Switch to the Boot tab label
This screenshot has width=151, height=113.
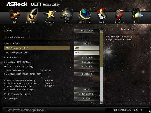(x=102, y=22)
